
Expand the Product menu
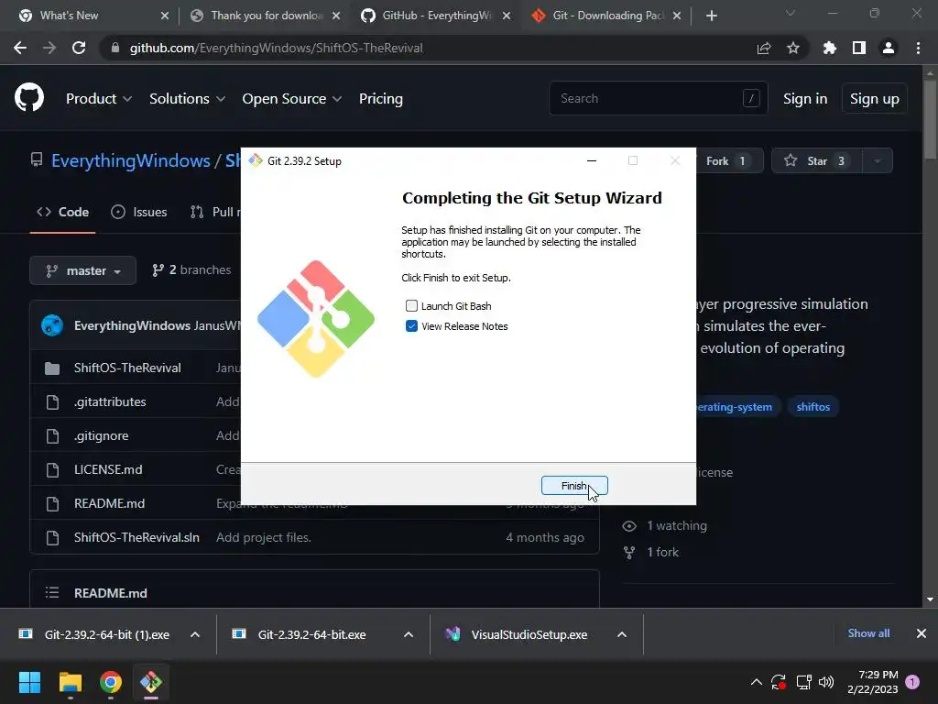coord(99,99)
